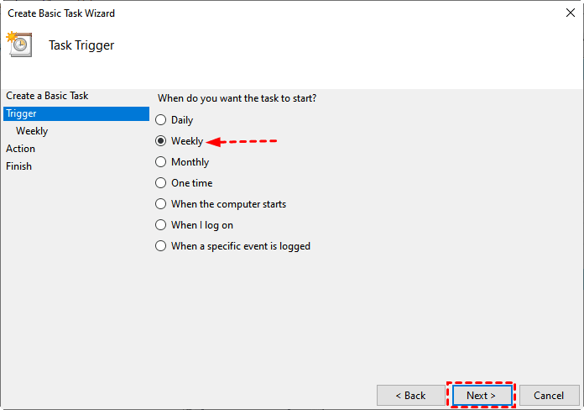Image resolution: width=584 pixels, height=410 pixels.
Task: Select the Daily radio button
Action: (x=161, y=120)
